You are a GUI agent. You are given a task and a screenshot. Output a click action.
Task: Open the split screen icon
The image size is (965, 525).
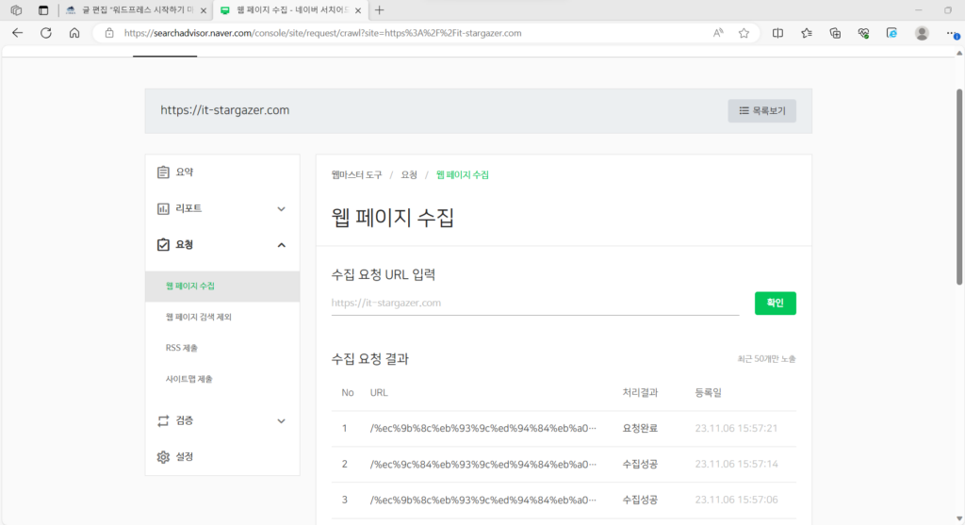[777, 33]
